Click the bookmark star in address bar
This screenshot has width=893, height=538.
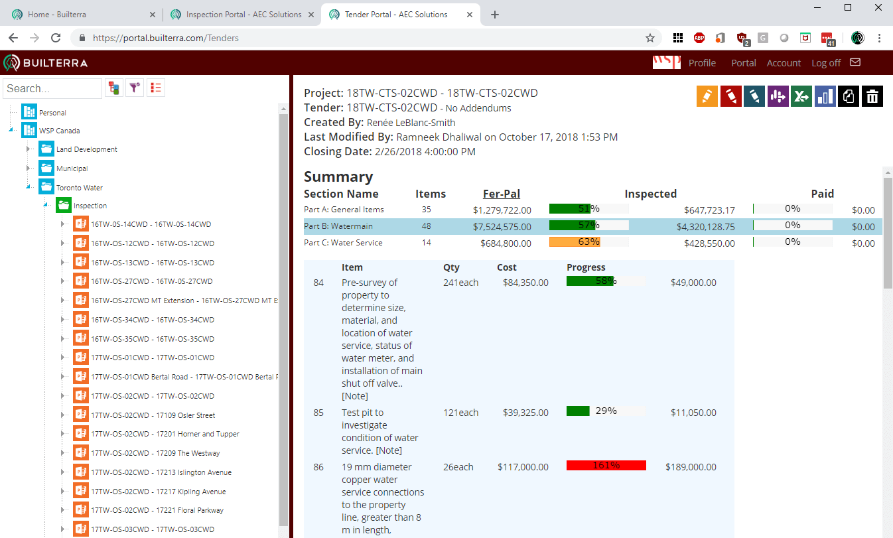tap(650, 38)
